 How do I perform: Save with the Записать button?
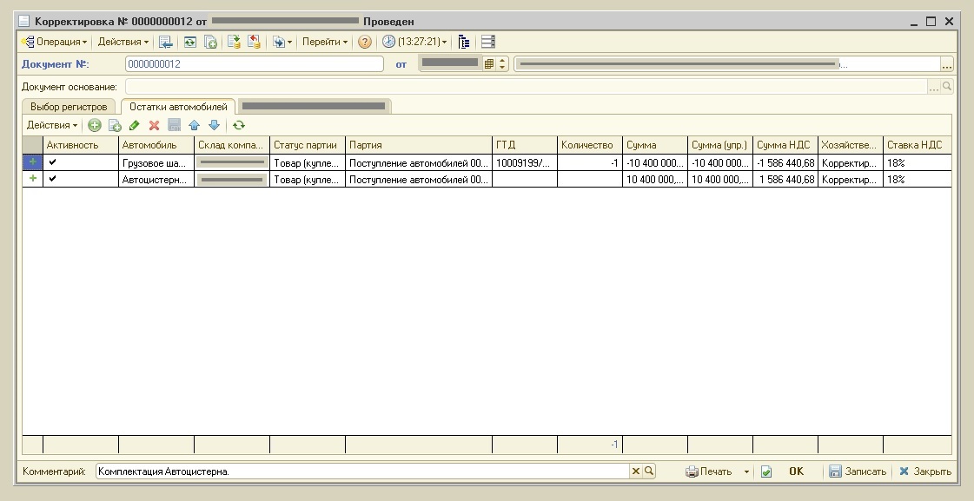(x=858, y=471)
